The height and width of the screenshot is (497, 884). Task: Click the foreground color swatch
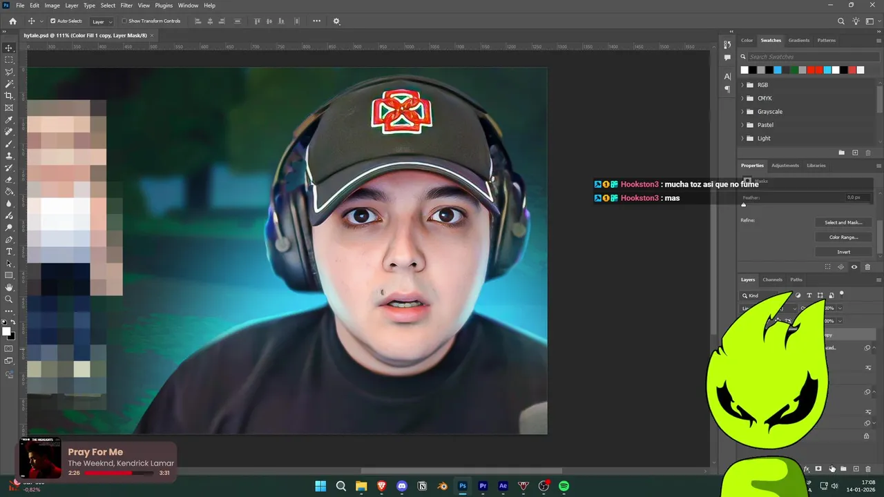coord(7,331)
